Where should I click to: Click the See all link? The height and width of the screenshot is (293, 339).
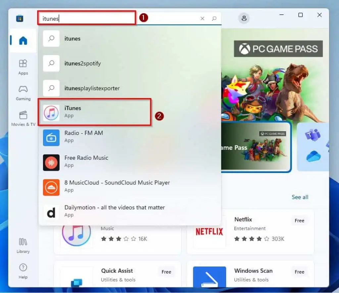(300, 197)
